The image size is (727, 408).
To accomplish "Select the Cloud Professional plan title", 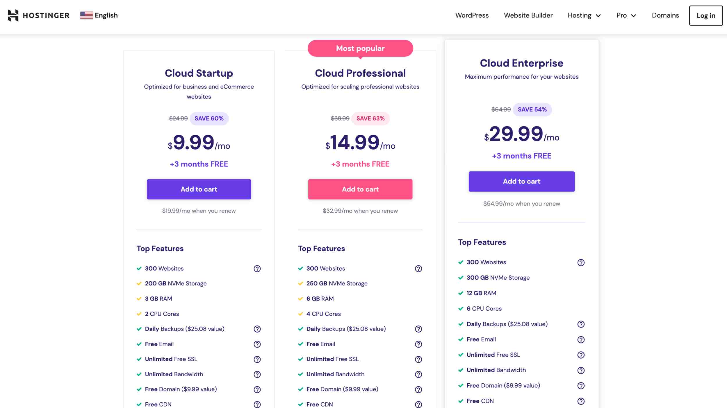I will tap(360, 73).
